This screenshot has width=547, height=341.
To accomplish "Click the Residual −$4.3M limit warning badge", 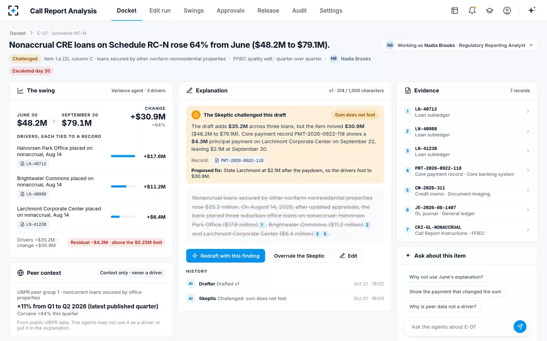I will tap(116, 242).
